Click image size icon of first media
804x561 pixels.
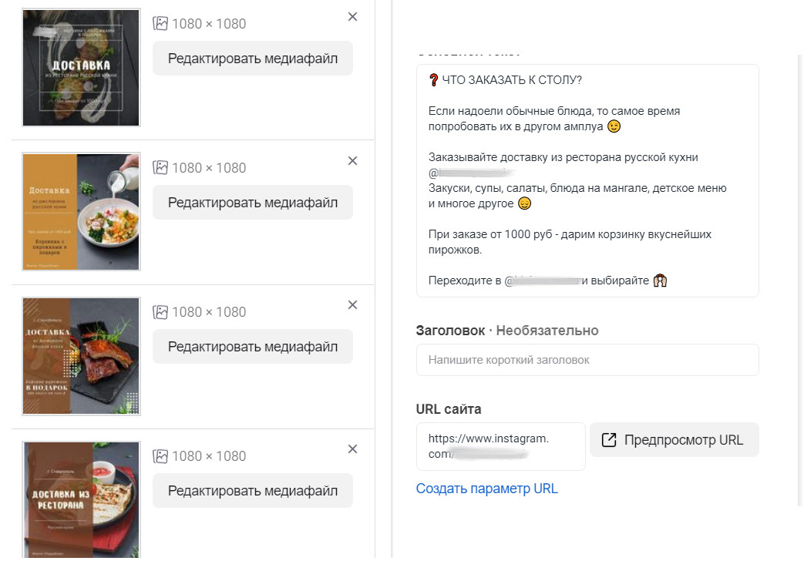pos(160,24)
